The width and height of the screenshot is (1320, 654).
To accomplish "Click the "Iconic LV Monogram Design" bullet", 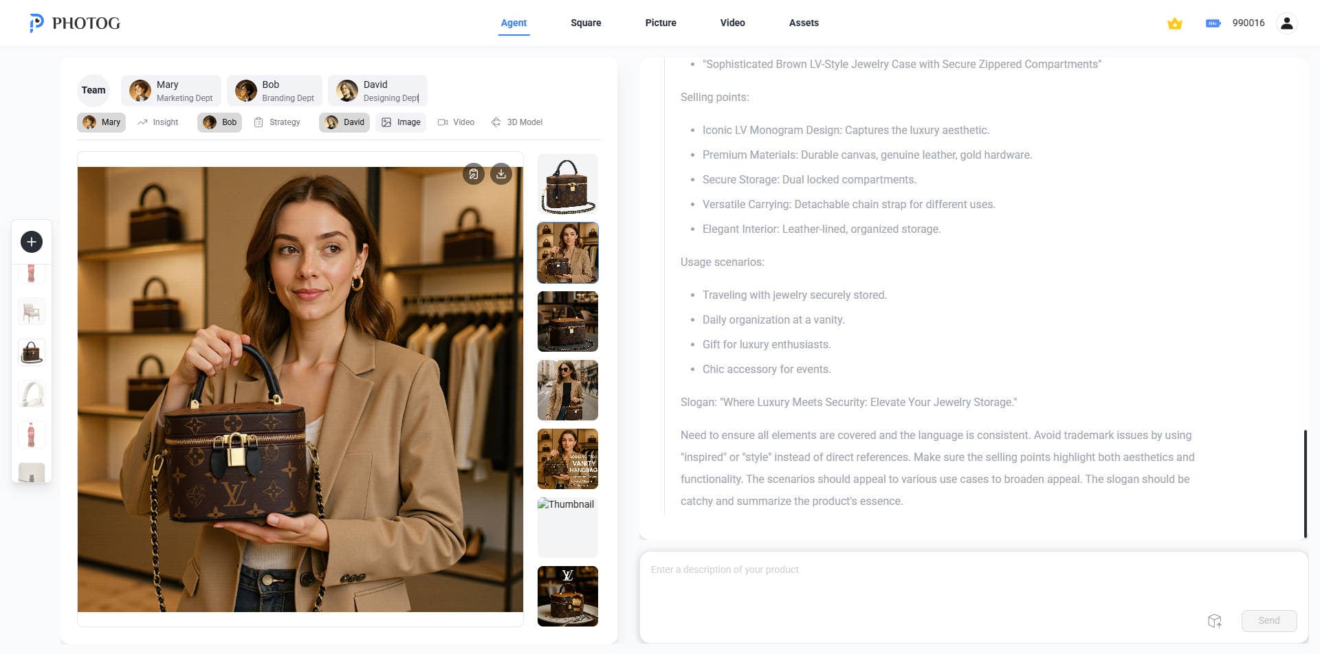I will tap(846, 130).
